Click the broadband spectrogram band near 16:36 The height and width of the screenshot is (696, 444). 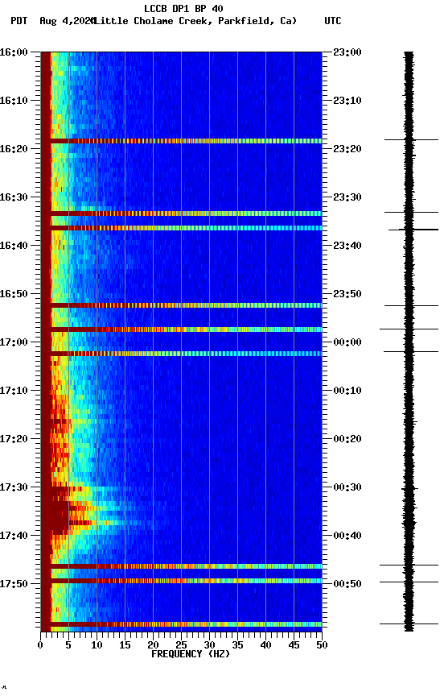(181, 228)
